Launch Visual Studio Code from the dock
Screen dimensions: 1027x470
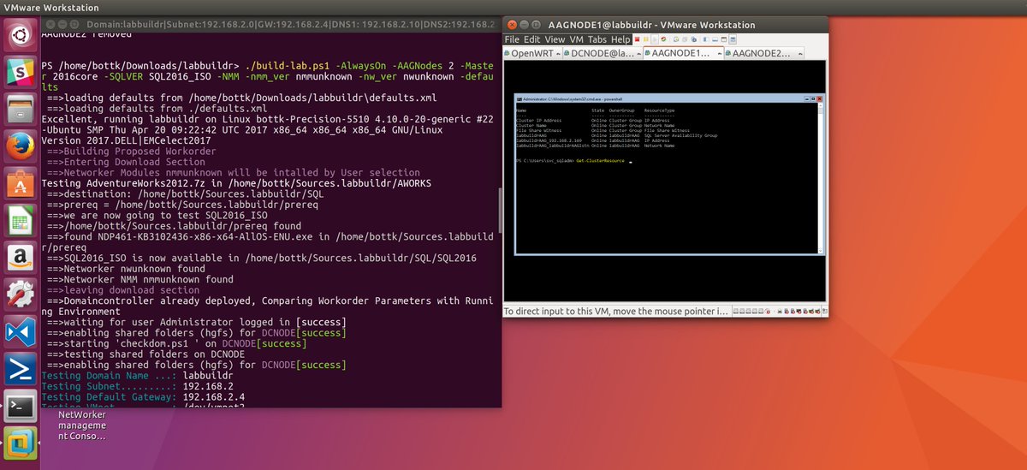click(x=20, y=331)
